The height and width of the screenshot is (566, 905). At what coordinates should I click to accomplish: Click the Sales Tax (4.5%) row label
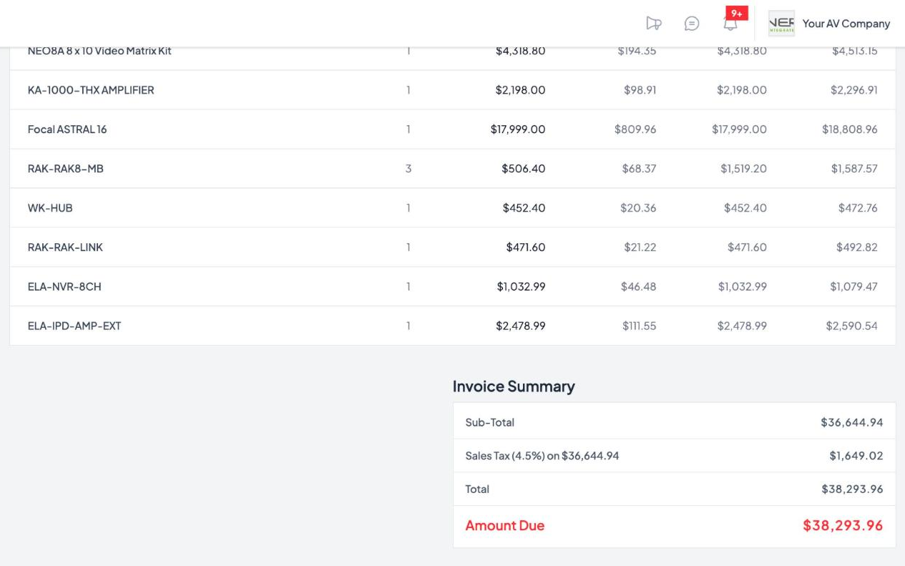point(542,456)
